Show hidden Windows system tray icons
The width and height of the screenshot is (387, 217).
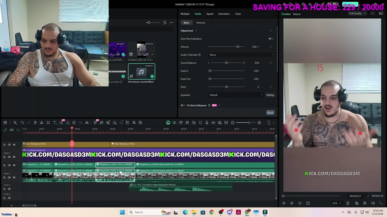pyautogui.click(x=343, y=212)
